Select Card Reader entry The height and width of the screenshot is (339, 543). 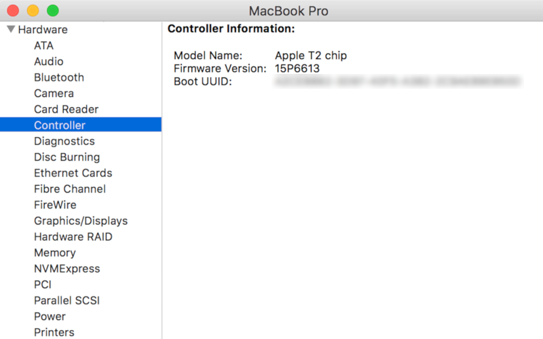66,109
